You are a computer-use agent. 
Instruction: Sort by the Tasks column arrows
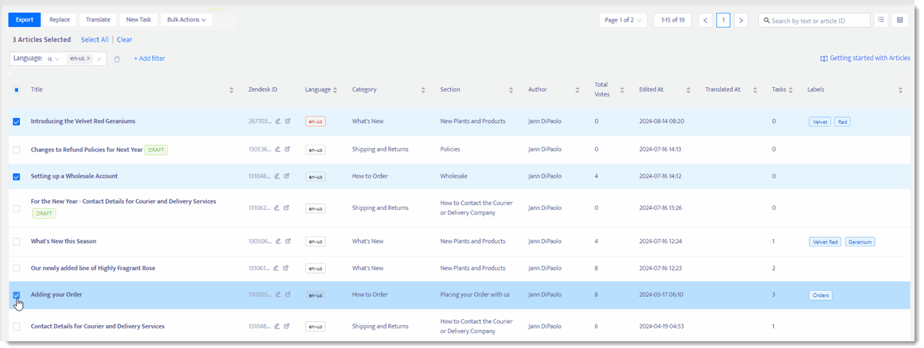click(x=791, y=90)
